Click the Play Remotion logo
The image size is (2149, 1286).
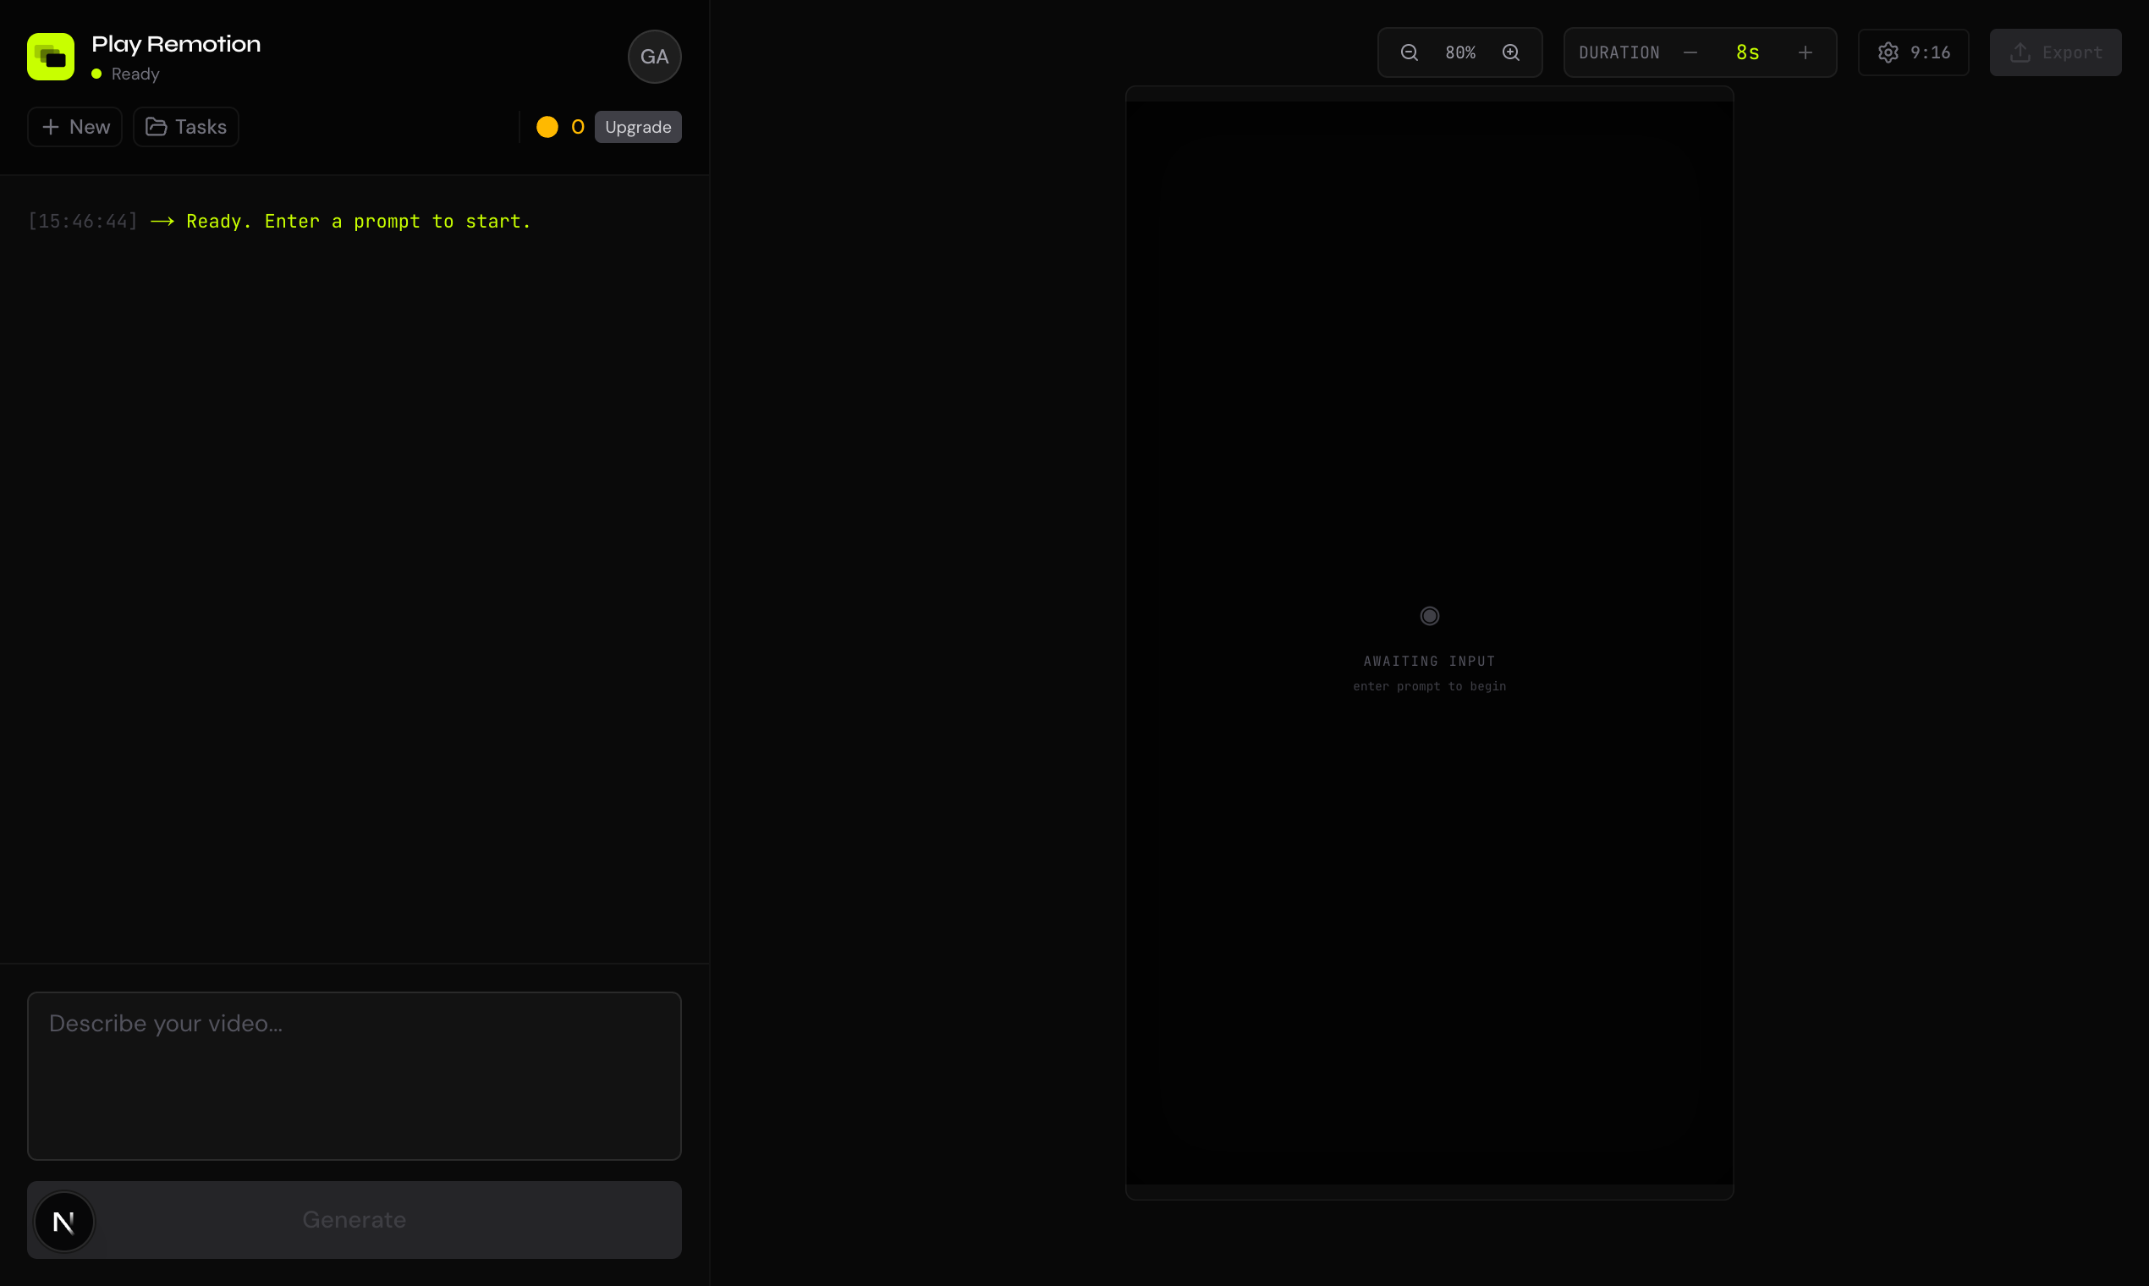(49, 56)
